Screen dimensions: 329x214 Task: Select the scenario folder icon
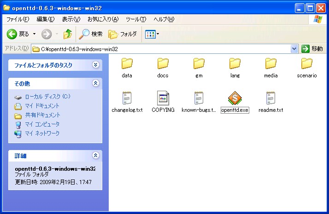click(x=306, y=64)
